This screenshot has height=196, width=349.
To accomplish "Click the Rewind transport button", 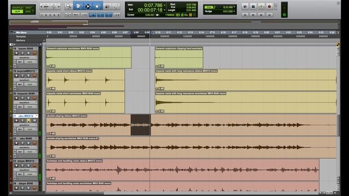I will point(253,15).
